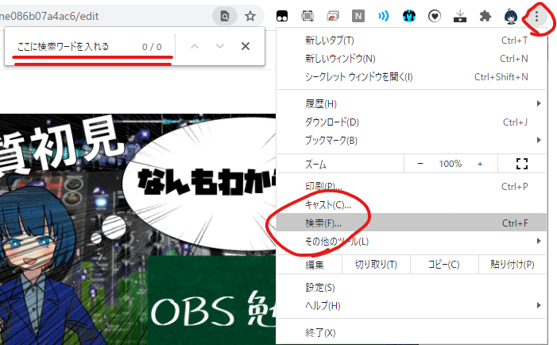Click コピー(C) edit button
The image size is (557, 345).
click(x=444, y=265)
